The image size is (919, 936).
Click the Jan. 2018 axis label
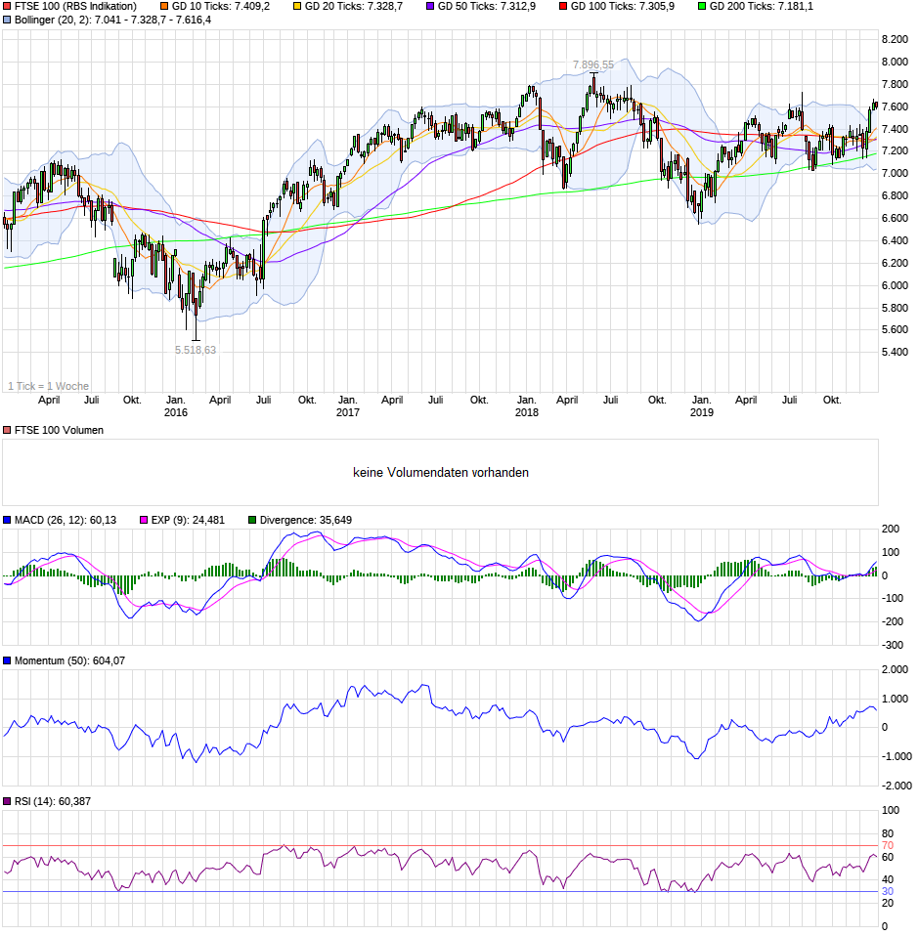526,405
